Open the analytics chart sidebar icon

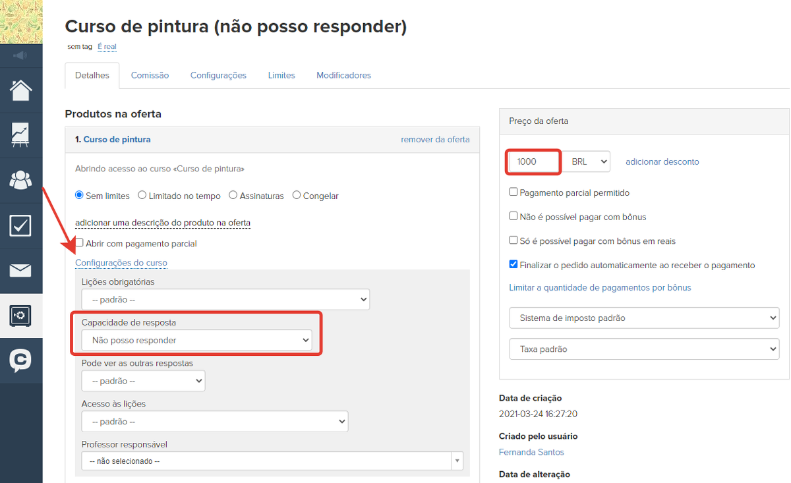[x=21, y=135]
